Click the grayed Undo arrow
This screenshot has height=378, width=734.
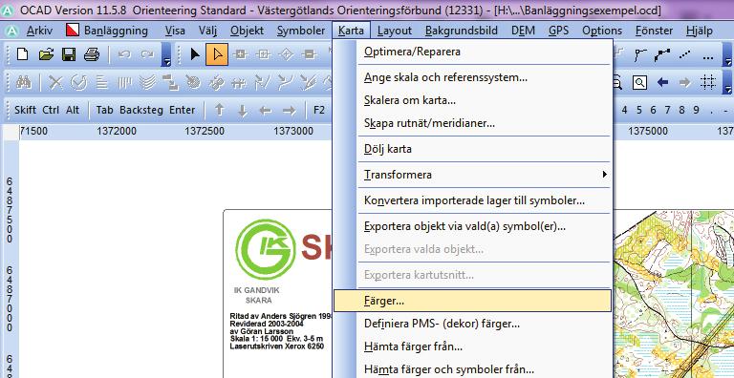click(124, 54)
